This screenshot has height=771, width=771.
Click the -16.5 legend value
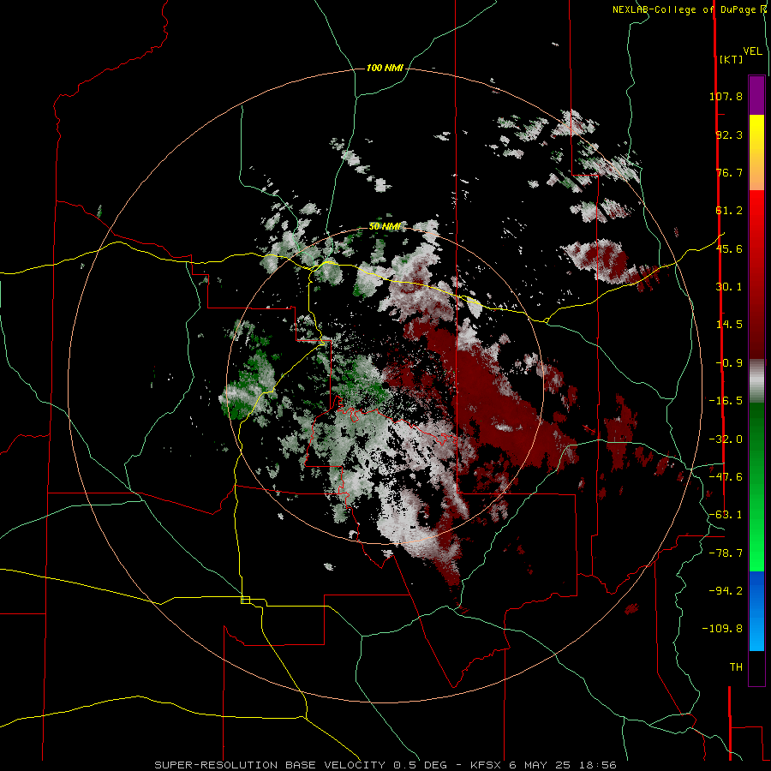(x=726, y=401)
